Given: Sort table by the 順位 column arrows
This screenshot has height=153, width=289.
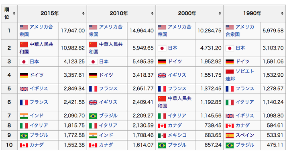Looking at the screenshot, I should point(14,14).
